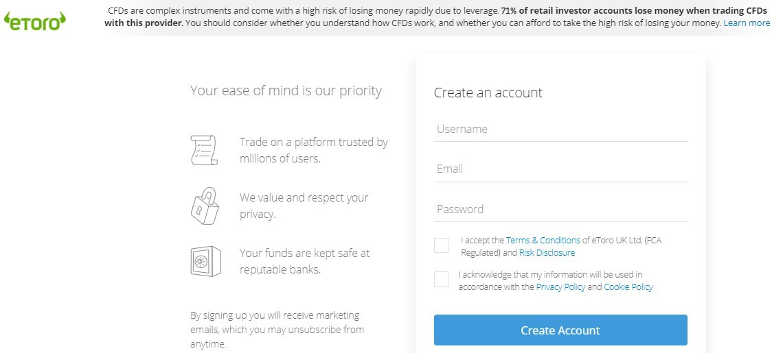This screenshot has height=353, width=772.
Task: Open the Learn more risk link
Action: coord(747,23)
